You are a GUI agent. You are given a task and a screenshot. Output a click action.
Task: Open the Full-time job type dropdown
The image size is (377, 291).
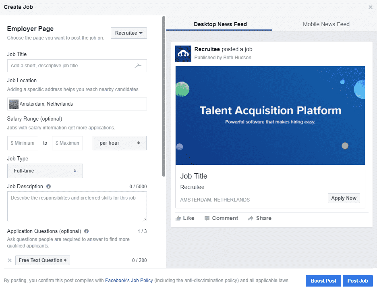point(45,171)
